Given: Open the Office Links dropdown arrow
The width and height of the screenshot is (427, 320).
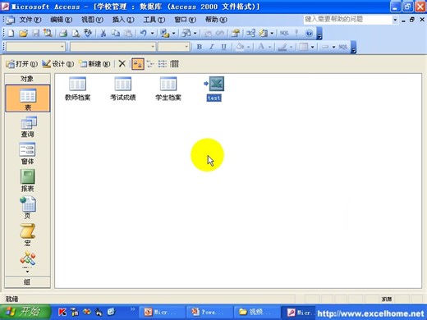Looking at the screenshot, I should coord(173,33).
